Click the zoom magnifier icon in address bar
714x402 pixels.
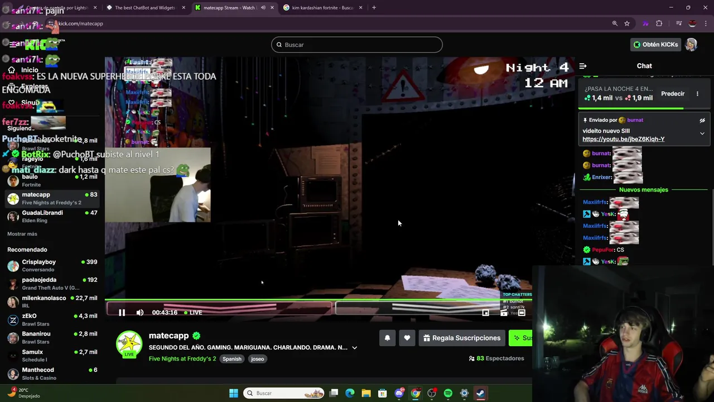click(615, 23)
